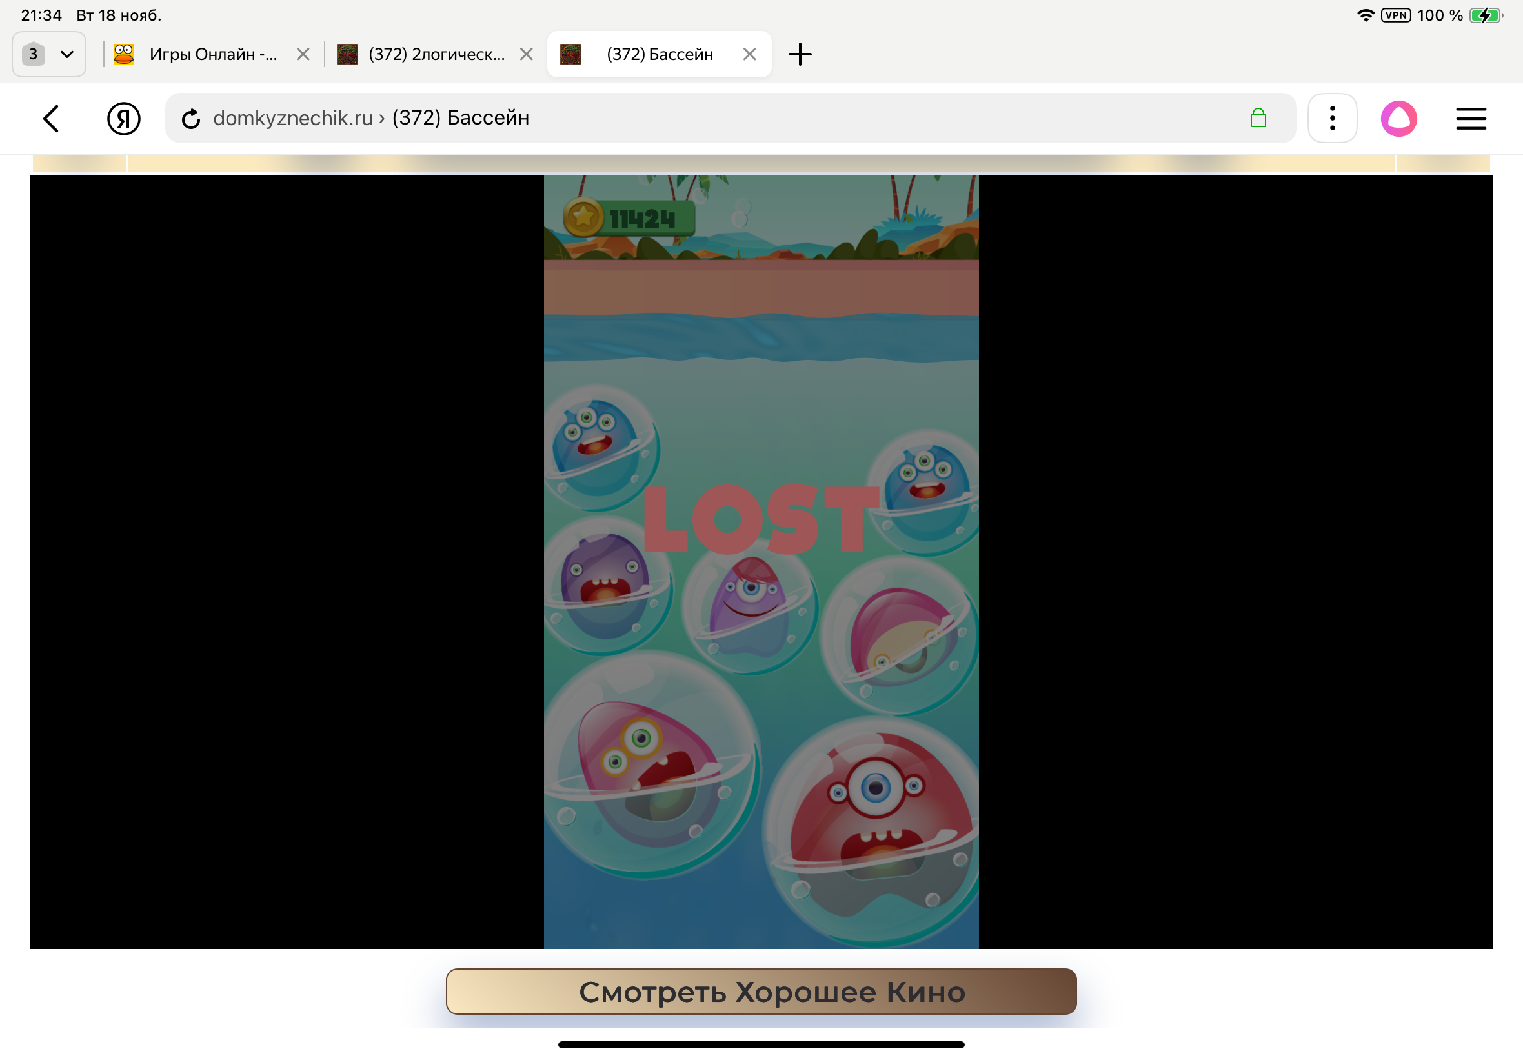Add a new tab with plus

tap(800, 54)
